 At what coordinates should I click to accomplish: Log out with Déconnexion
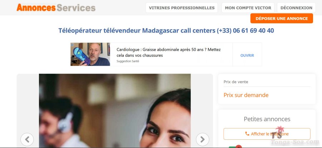(x=296, y=8)
